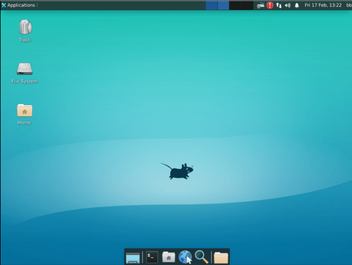This screenshot has height=265, width=352.
Task: Open the network connections indicator
Action: tap(279, 6)
